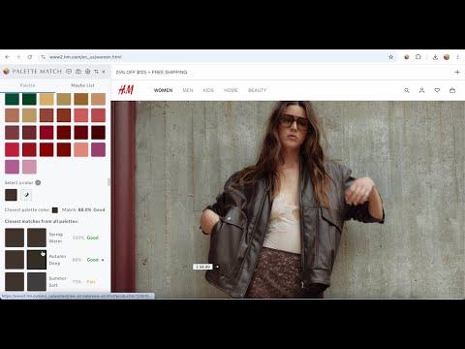Screen dimensions: 465x349
Task: Click the selected dark brown color box
Action: pyautogui.click(x=11, y=195)
